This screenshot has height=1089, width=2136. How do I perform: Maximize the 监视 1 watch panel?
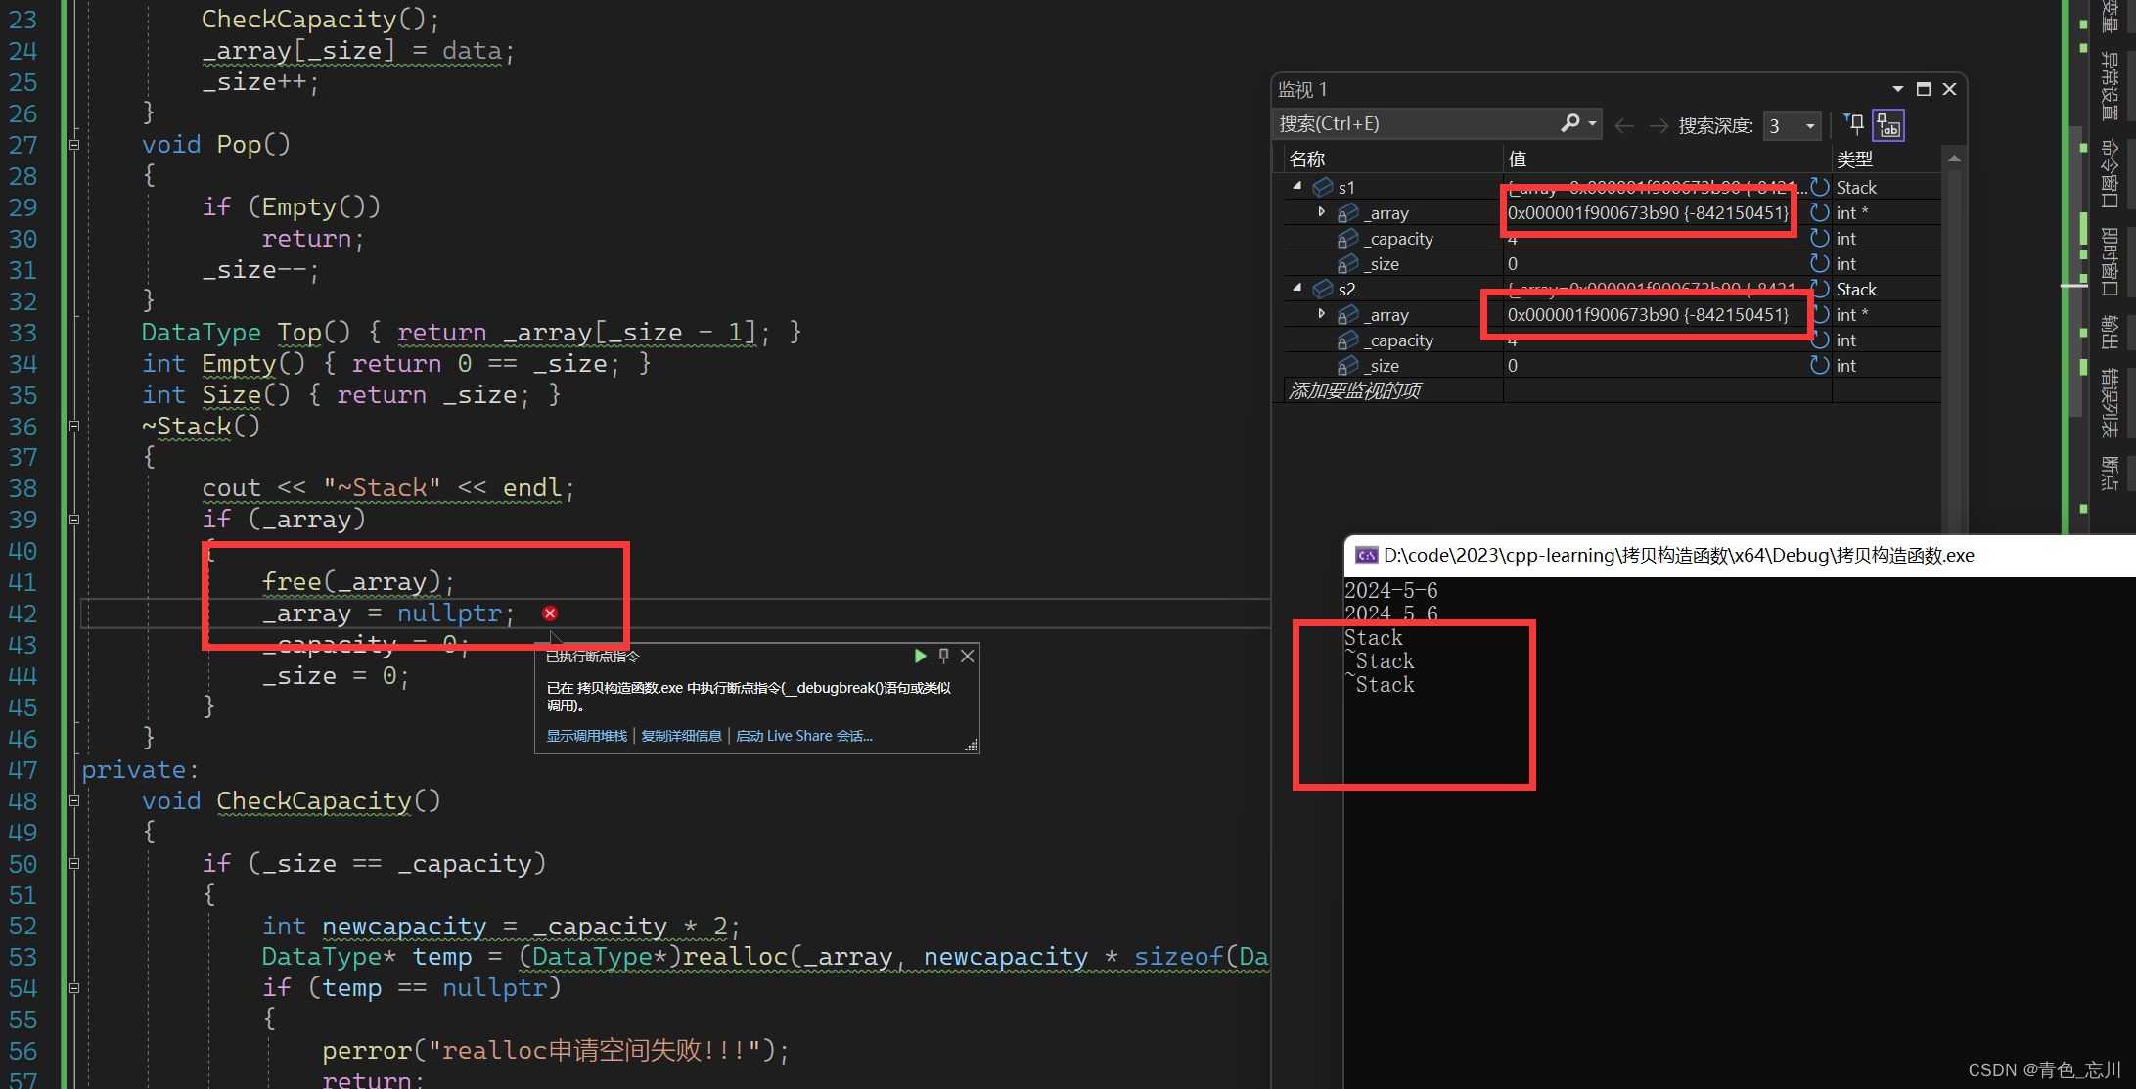(1923, 89)
